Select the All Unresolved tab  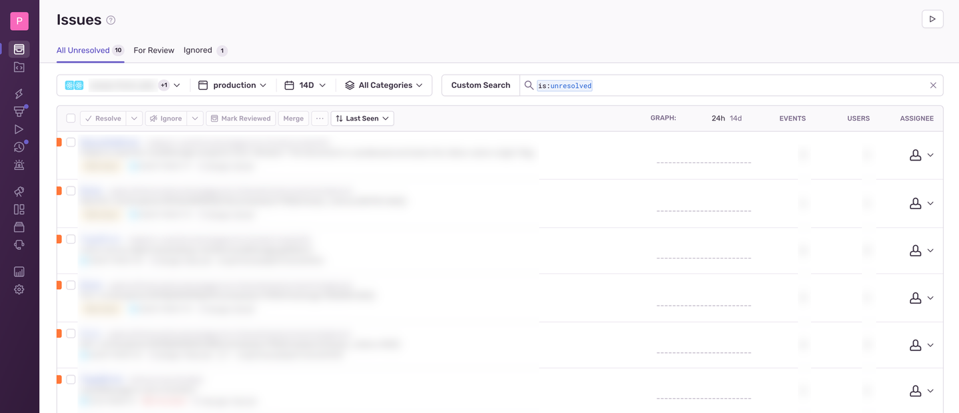tap(90, 51)
